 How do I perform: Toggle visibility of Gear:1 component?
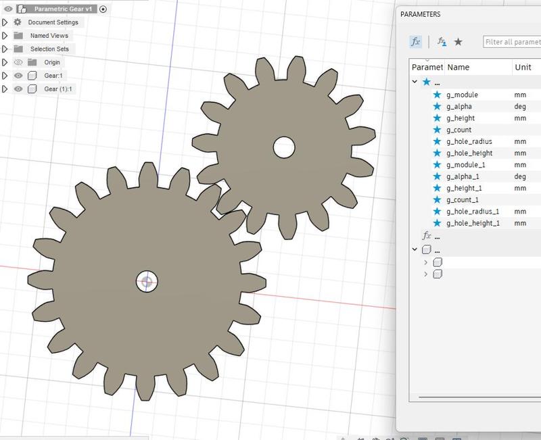17,75
